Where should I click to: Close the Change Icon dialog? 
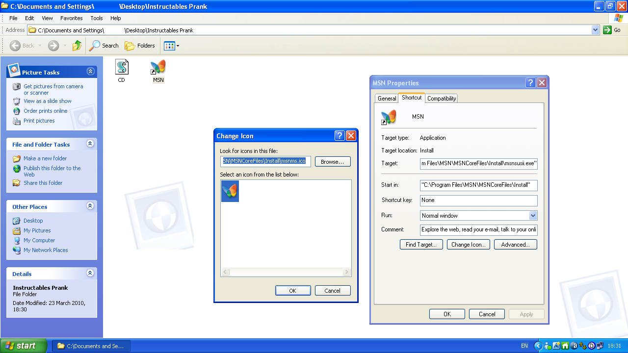351,136
